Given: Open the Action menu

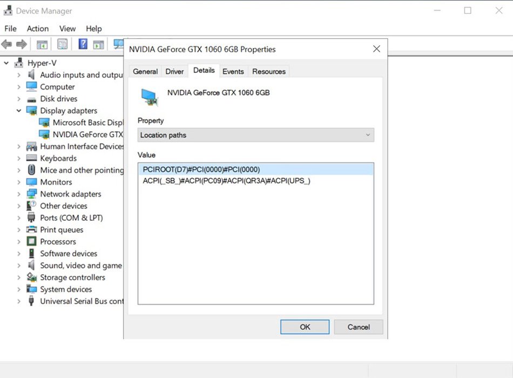Looking at the screenshot, I should [x=37, y=29].
